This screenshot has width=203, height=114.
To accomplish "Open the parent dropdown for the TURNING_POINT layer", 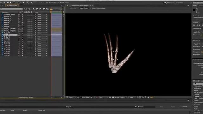I will (42, 14).
